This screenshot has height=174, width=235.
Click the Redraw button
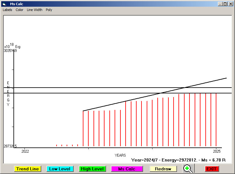coord(163,169)
